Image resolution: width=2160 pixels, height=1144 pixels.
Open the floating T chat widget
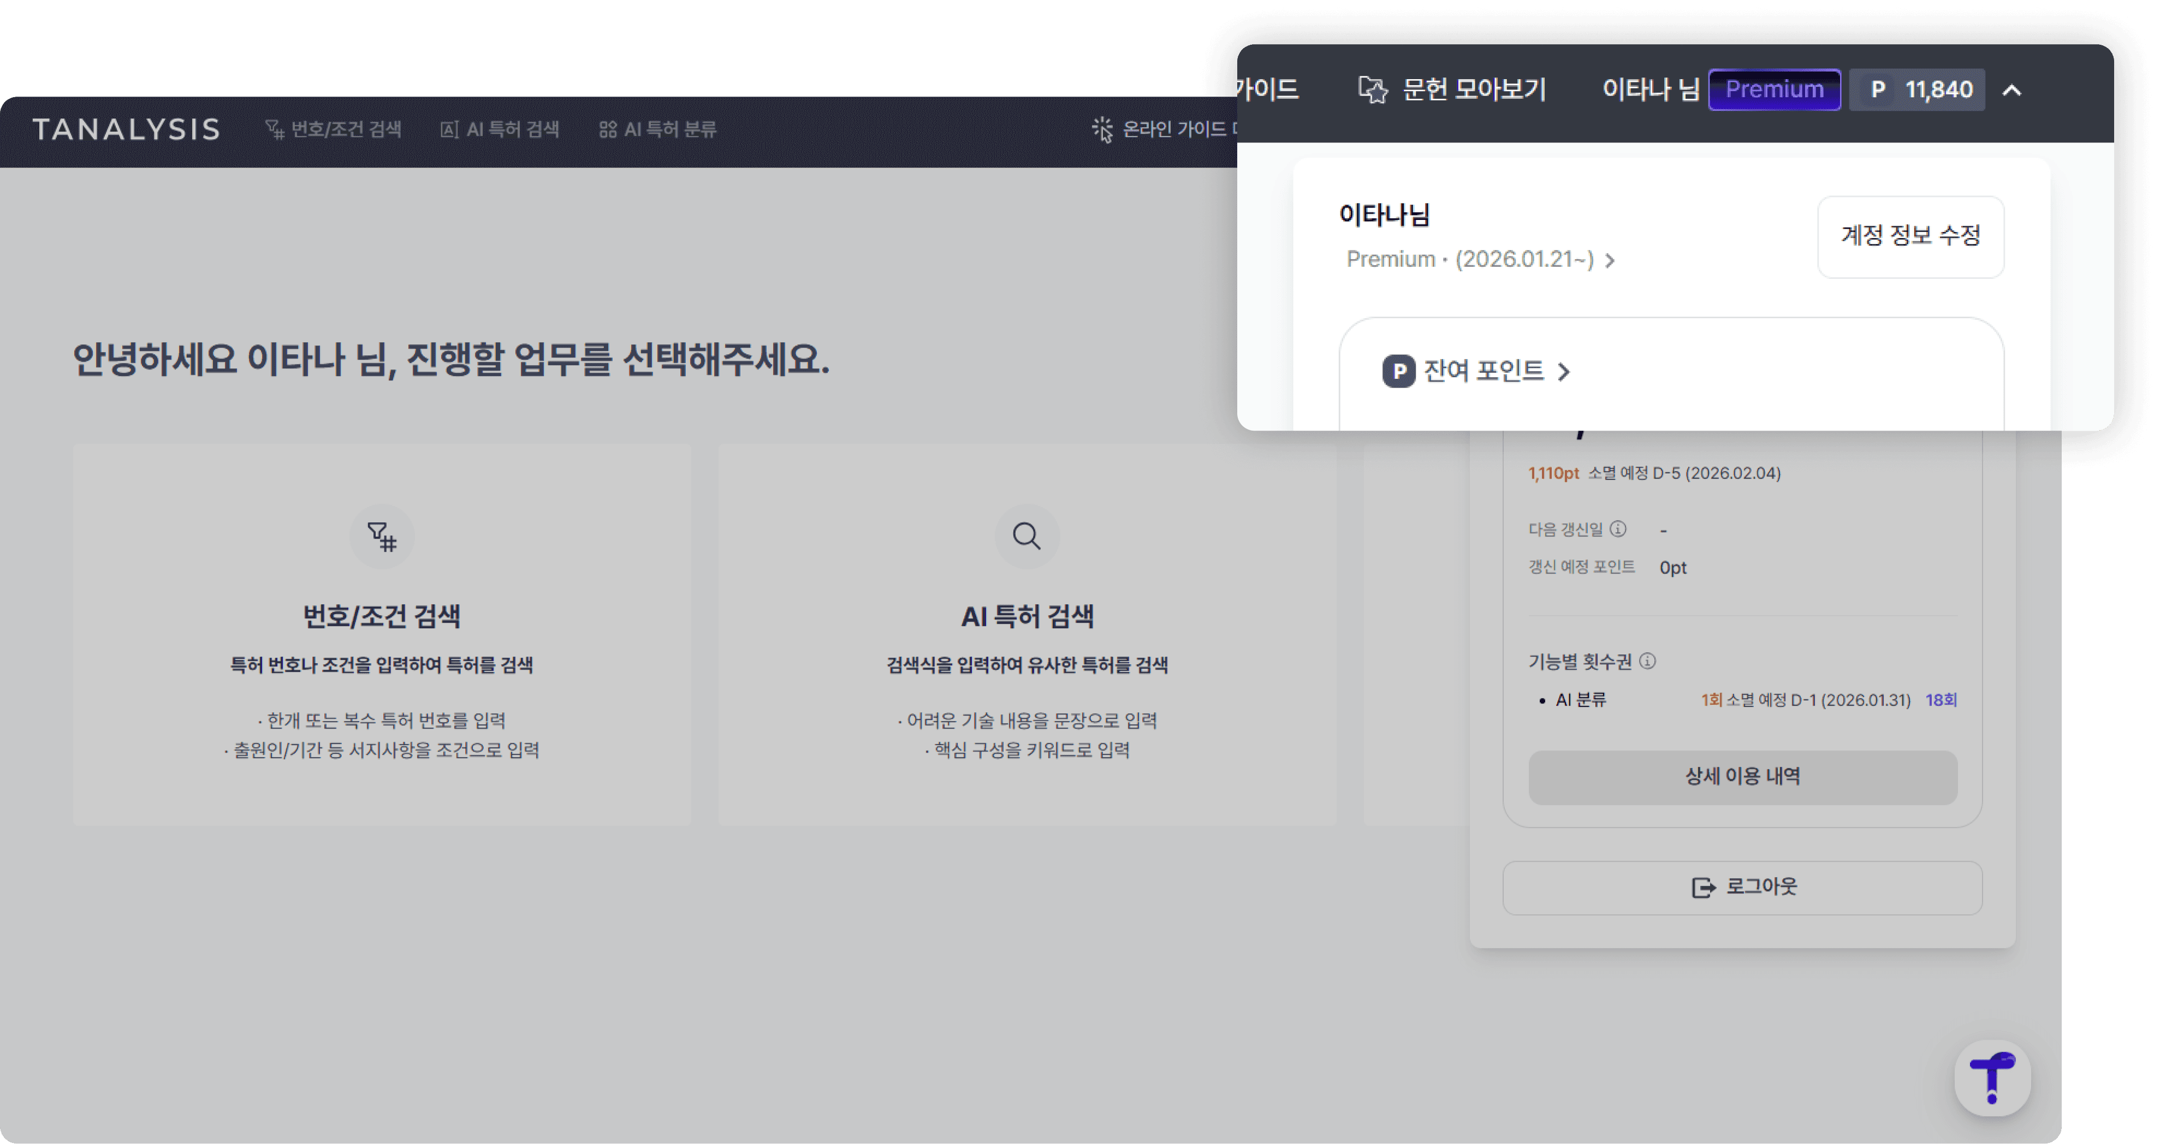pyautogui.click(x=1992, y=1078)
